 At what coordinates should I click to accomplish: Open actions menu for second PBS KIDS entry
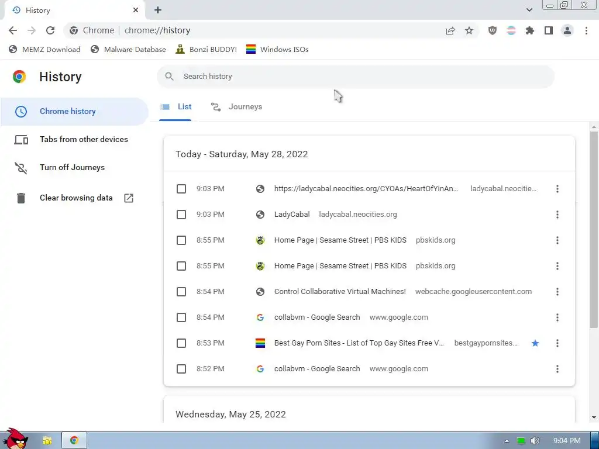[x=557, y=266]
